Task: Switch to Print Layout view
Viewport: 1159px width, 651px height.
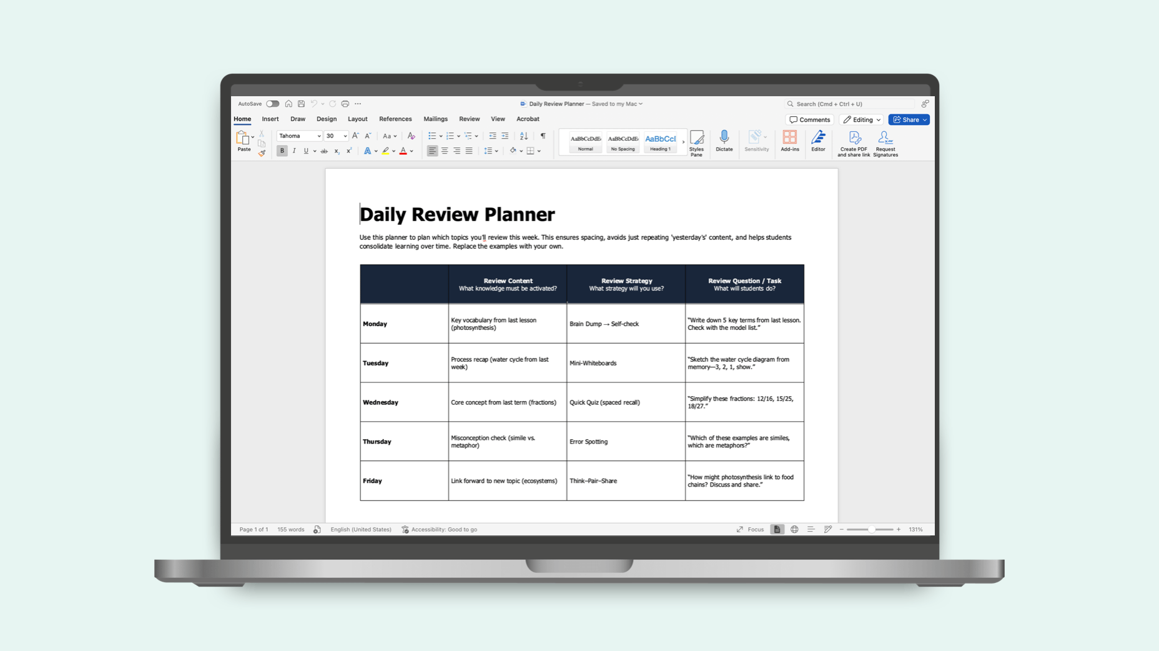Action: [777, 529]
